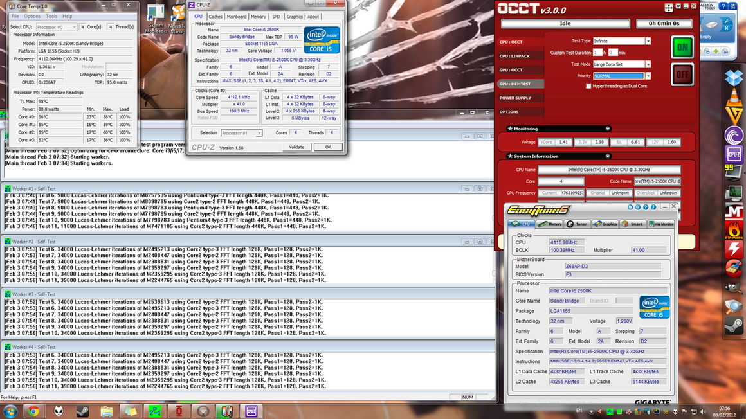The height and width of the screenshot is (419, 746).
Task: Open the Priority dropdown in OCCT
Action: (x=648, y=76)
